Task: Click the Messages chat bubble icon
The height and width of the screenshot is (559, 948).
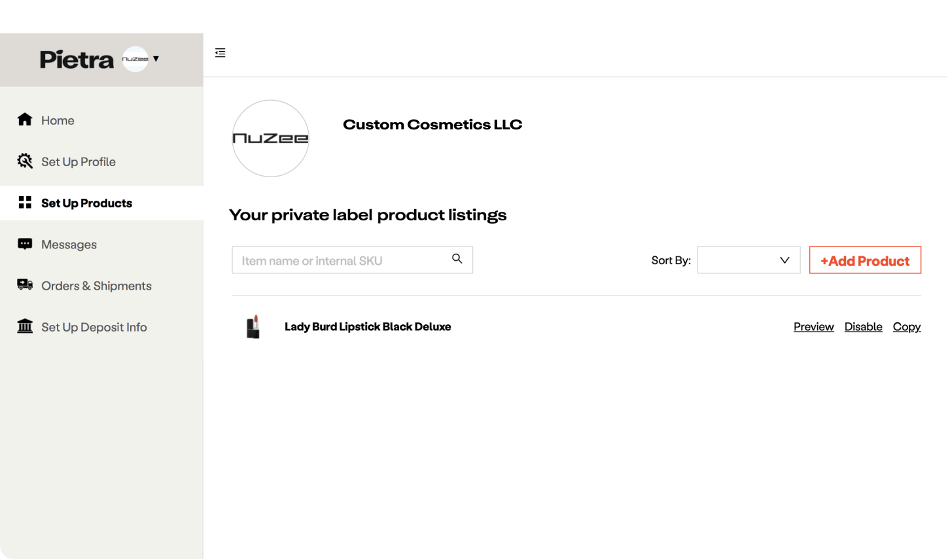Action: (x=25, y=244)
